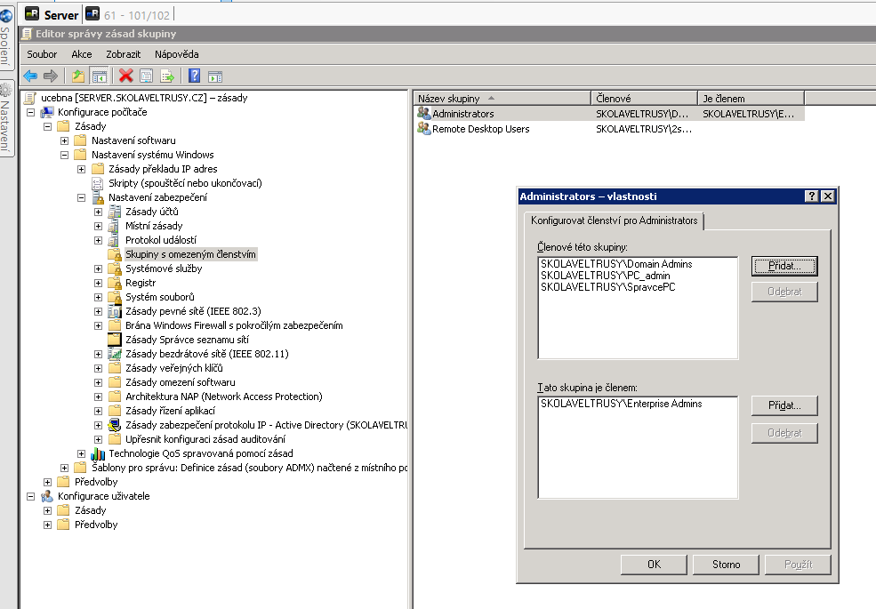Click the blue Back arrow in toolbar
This screenshot has height=609, width=876.
(x=30, y=76)
